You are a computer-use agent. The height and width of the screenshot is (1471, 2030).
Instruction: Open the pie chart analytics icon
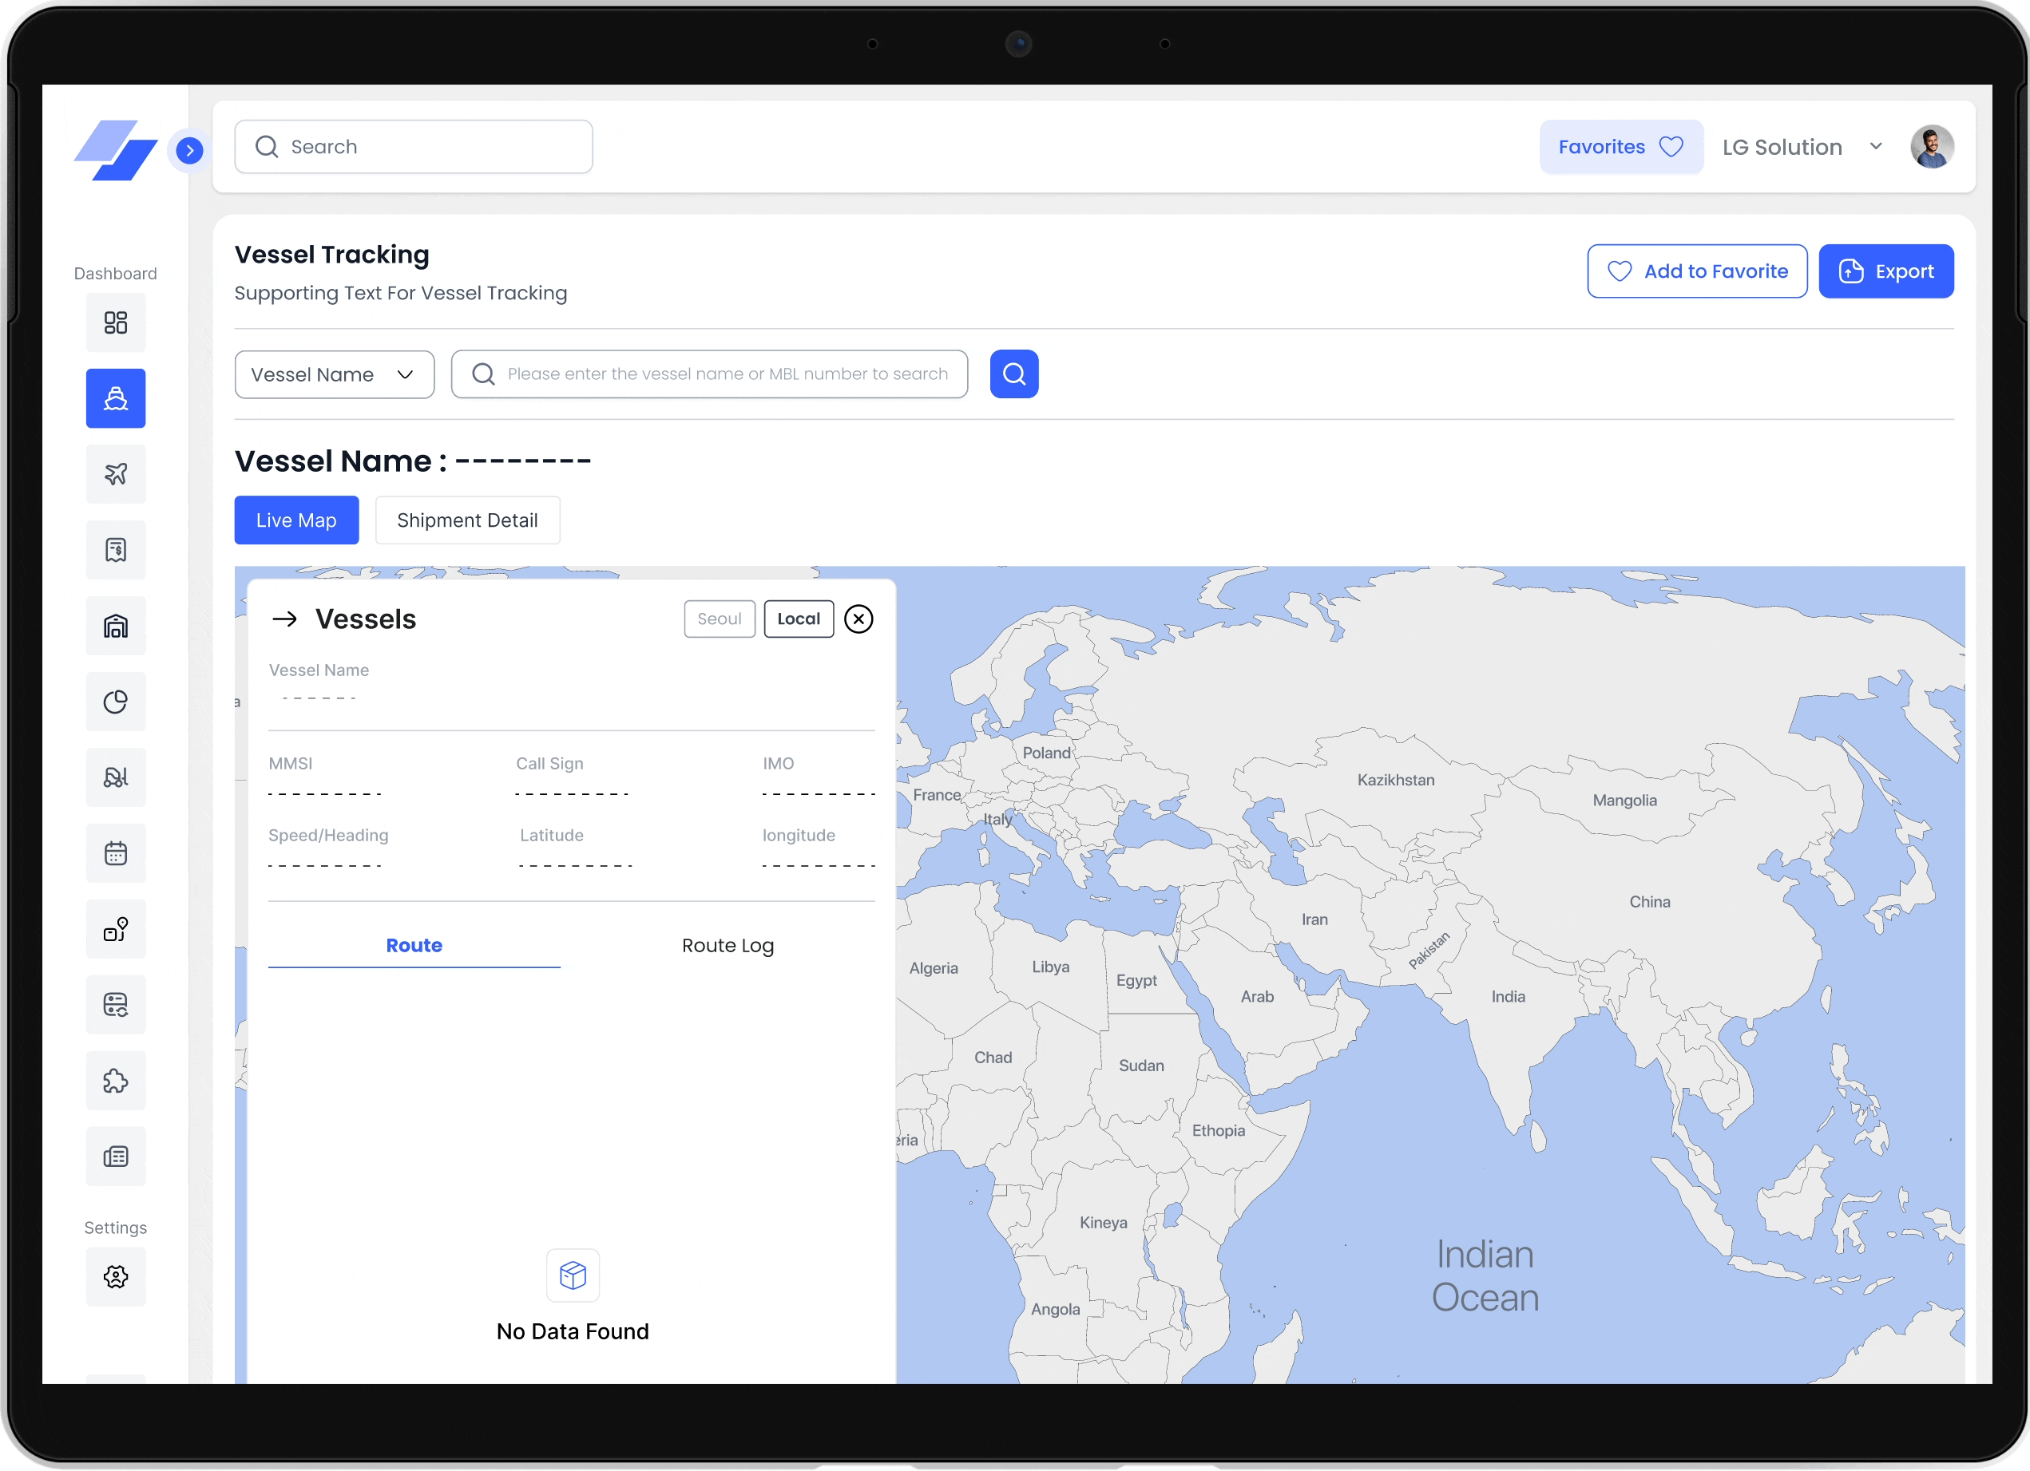pos(116,702)
